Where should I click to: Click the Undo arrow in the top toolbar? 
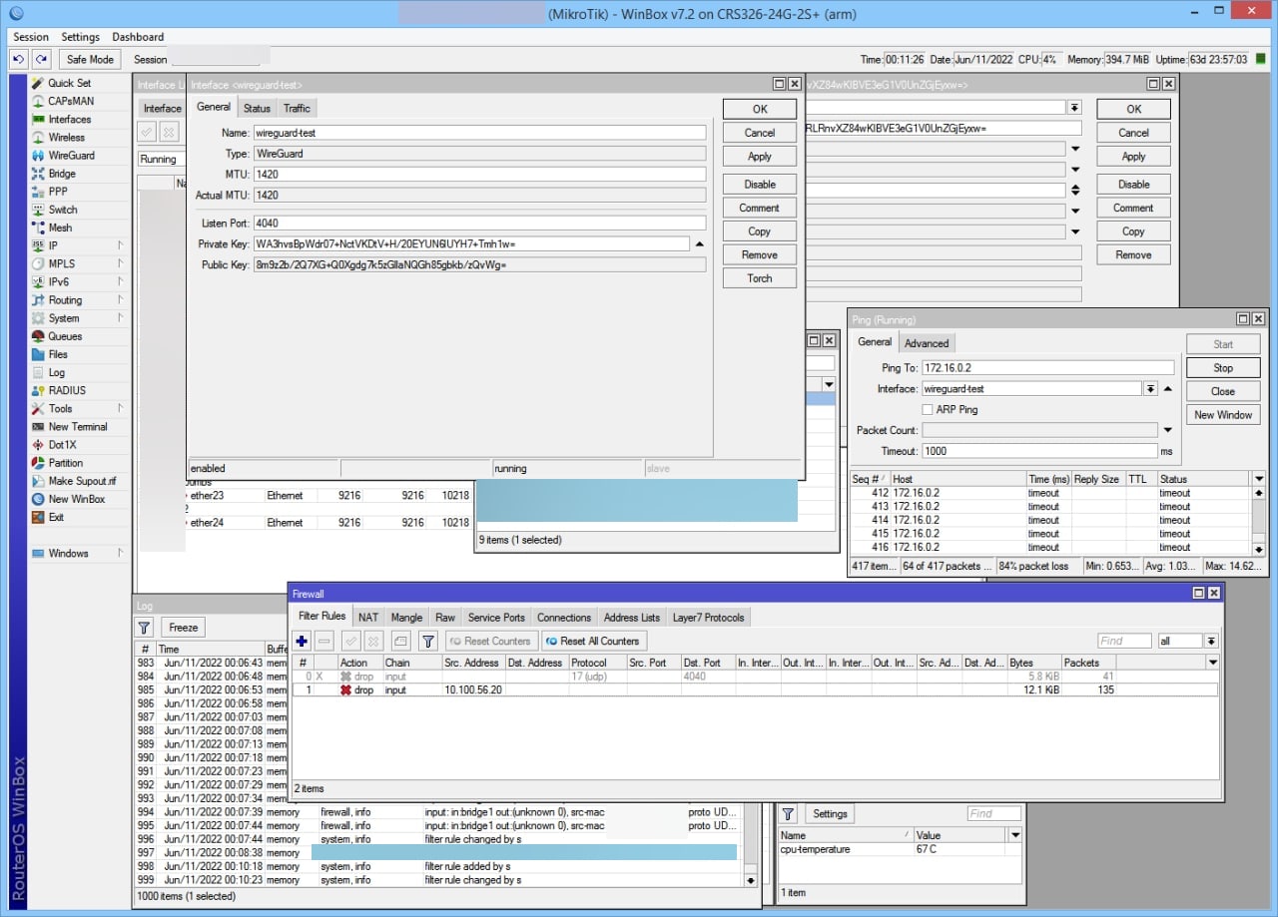[18, 60]
